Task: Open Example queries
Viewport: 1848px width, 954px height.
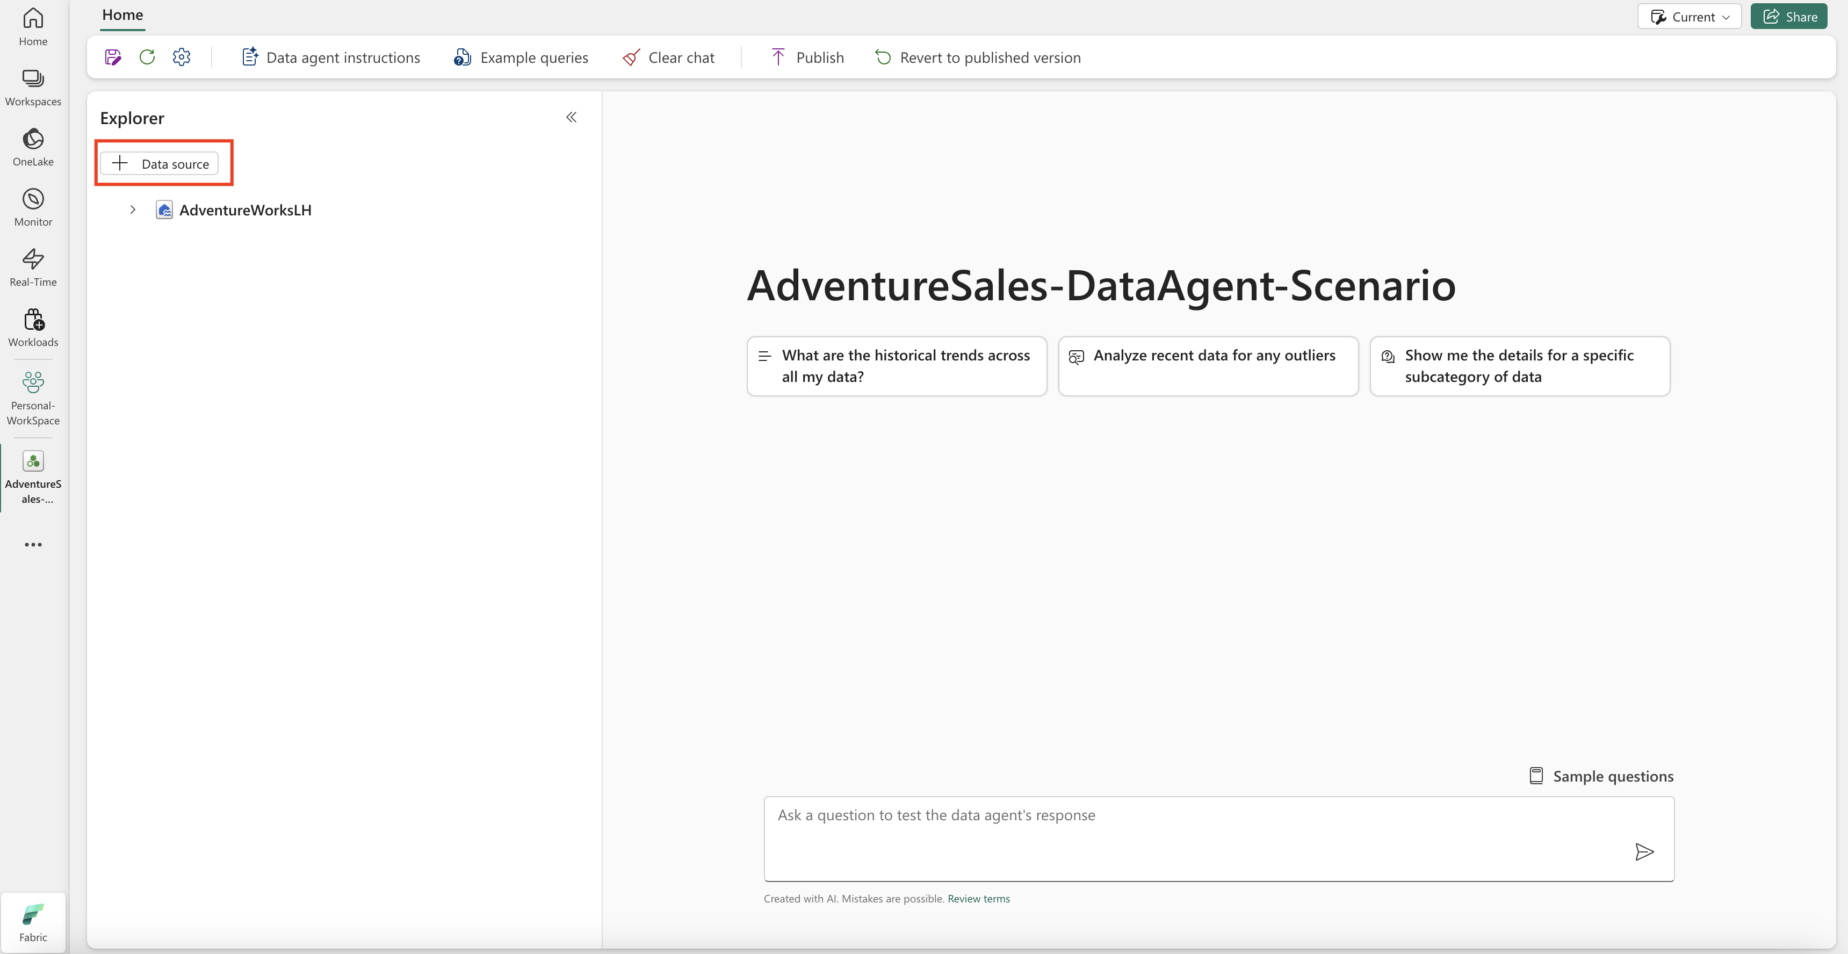Action: tap(521, 57)
